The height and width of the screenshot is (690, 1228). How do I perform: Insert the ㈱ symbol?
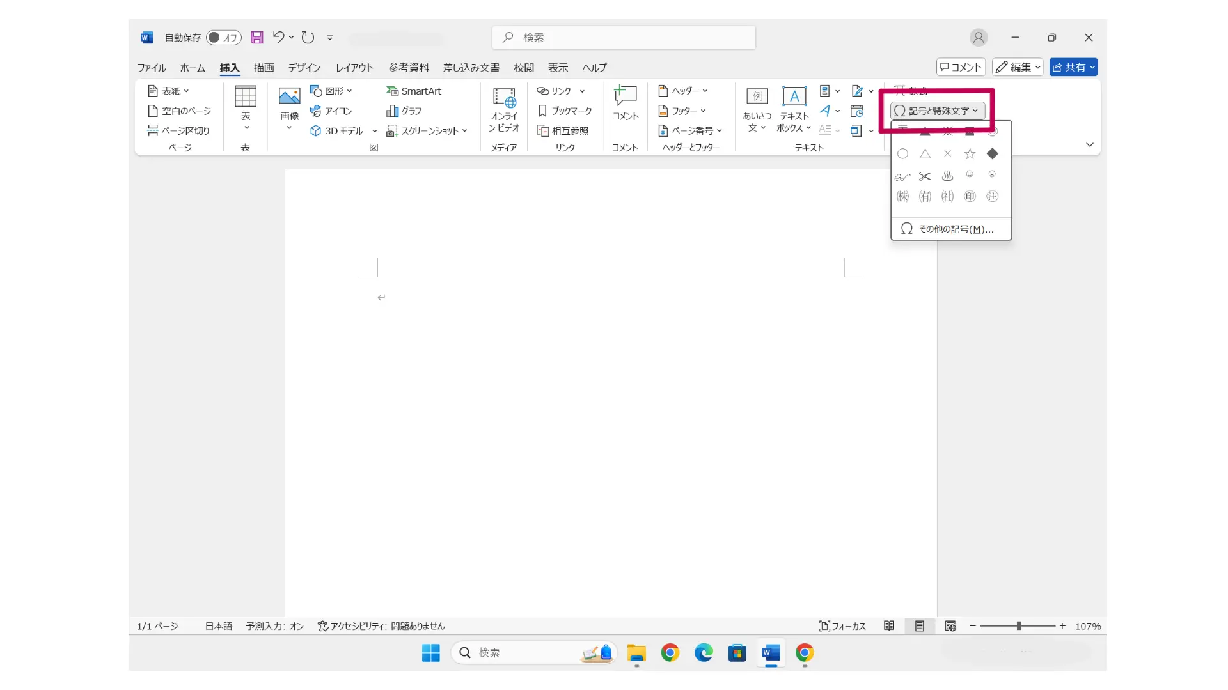pyautogui.click(x=902, y=197)
